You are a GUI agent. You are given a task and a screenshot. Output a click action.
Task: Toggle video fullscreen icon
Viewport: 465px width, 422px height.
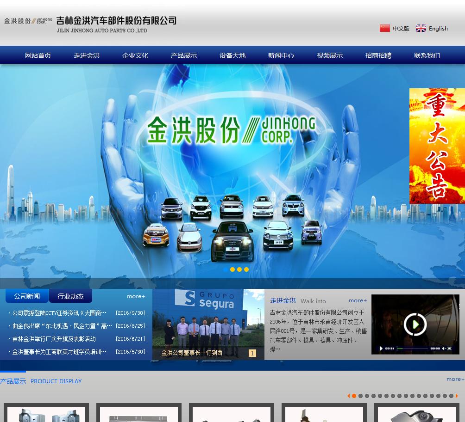[450, 349]
